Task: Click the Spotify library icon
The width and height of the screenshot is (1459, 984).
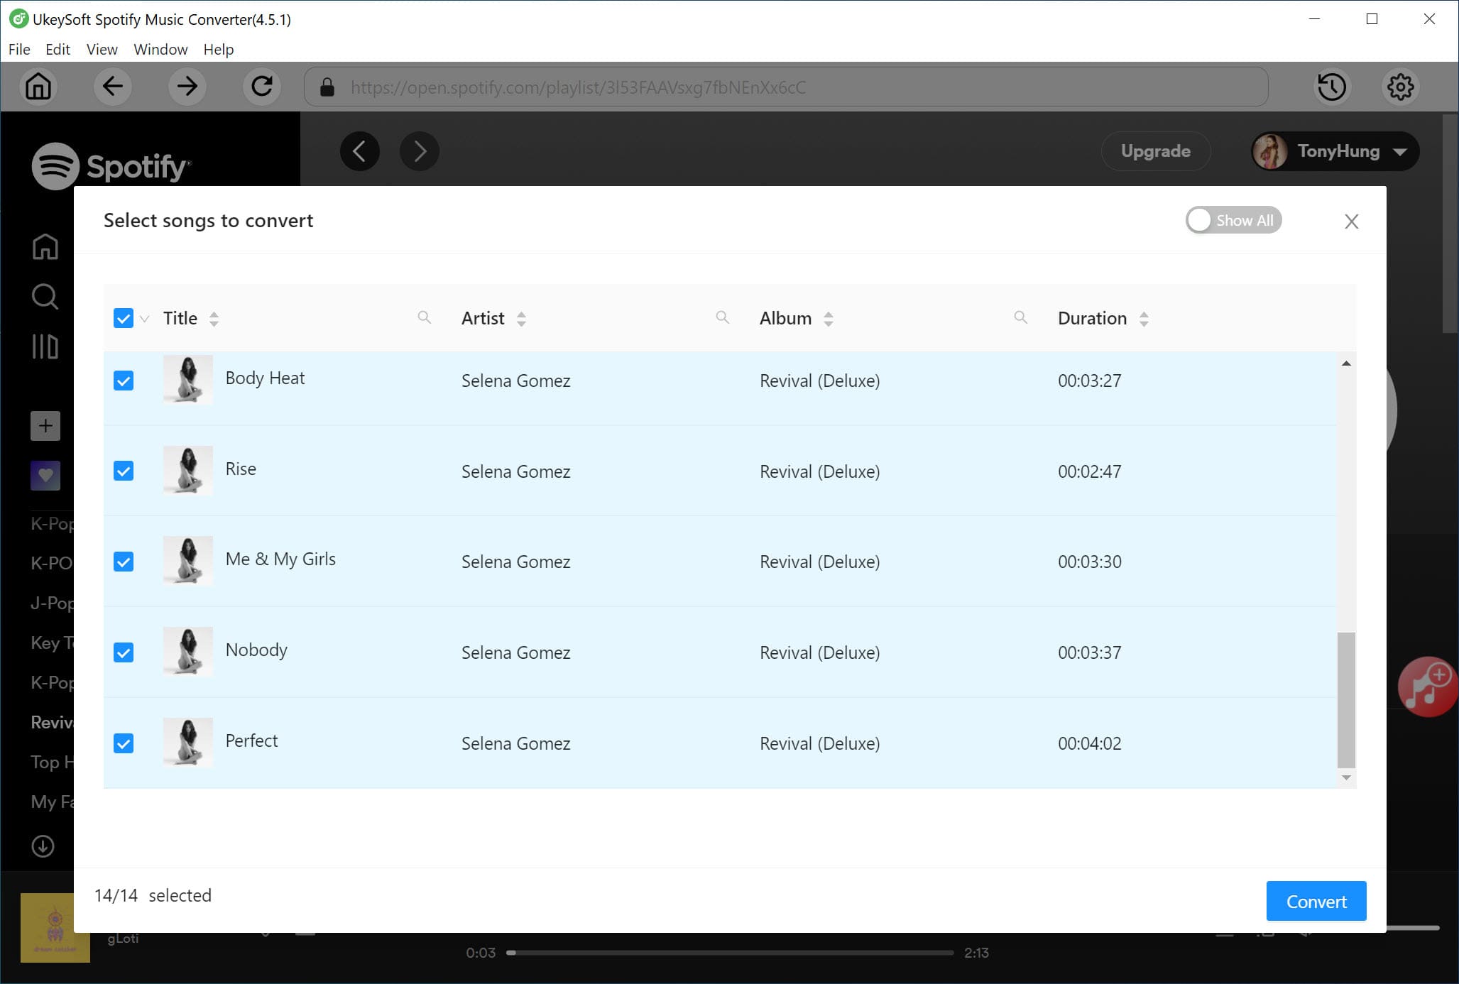Action: tap(45, 347)
